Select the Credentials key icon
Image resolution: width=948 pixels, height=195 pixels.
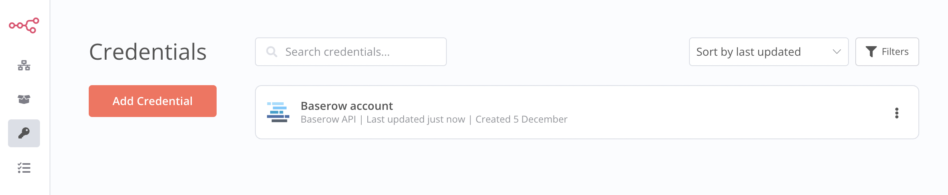click(24, 133)
